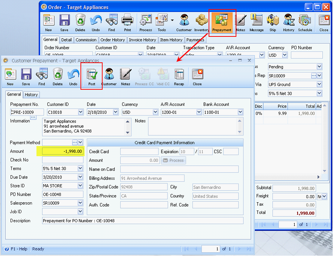The width and height of the screenshot is (333, 256).
Task: Click New icon in Order window toolbar
Action: pyautogui.click(x=49, y=23)
